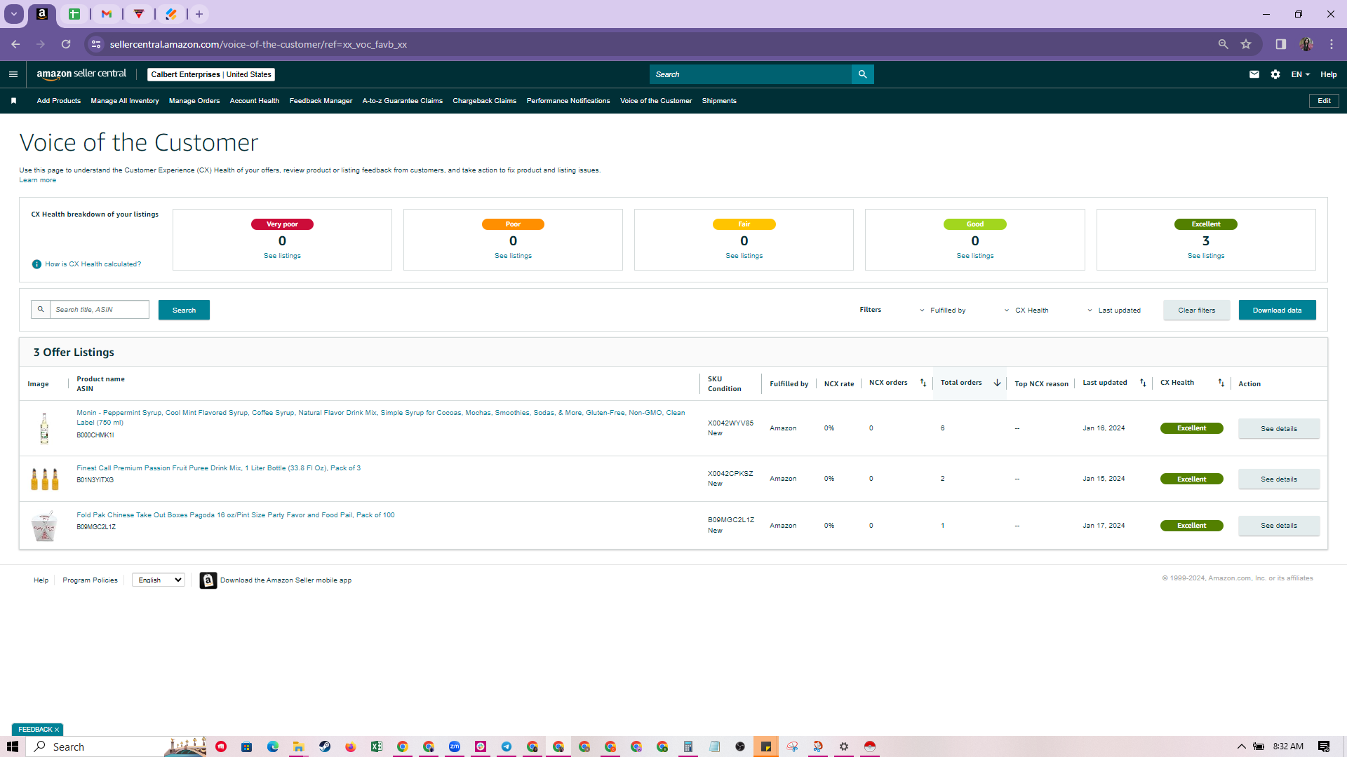Screen dimensions: 1347x757
Task: Open a new browser tab
Action: [x=199, y=14]
